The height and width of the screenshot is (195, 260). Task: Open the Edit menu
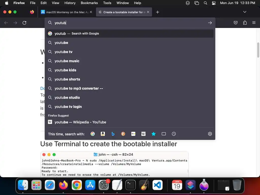tap(43, 3)
